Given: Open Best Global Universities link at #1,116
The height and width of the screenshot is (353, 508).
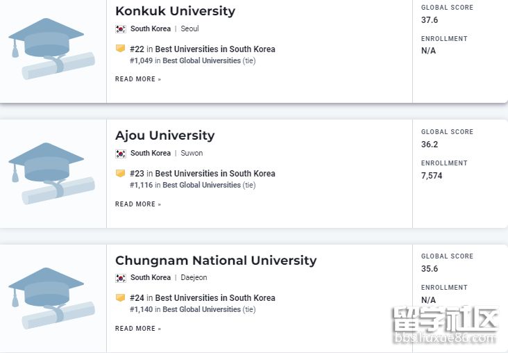Looking at the screenshot, I should click(201, 186).
